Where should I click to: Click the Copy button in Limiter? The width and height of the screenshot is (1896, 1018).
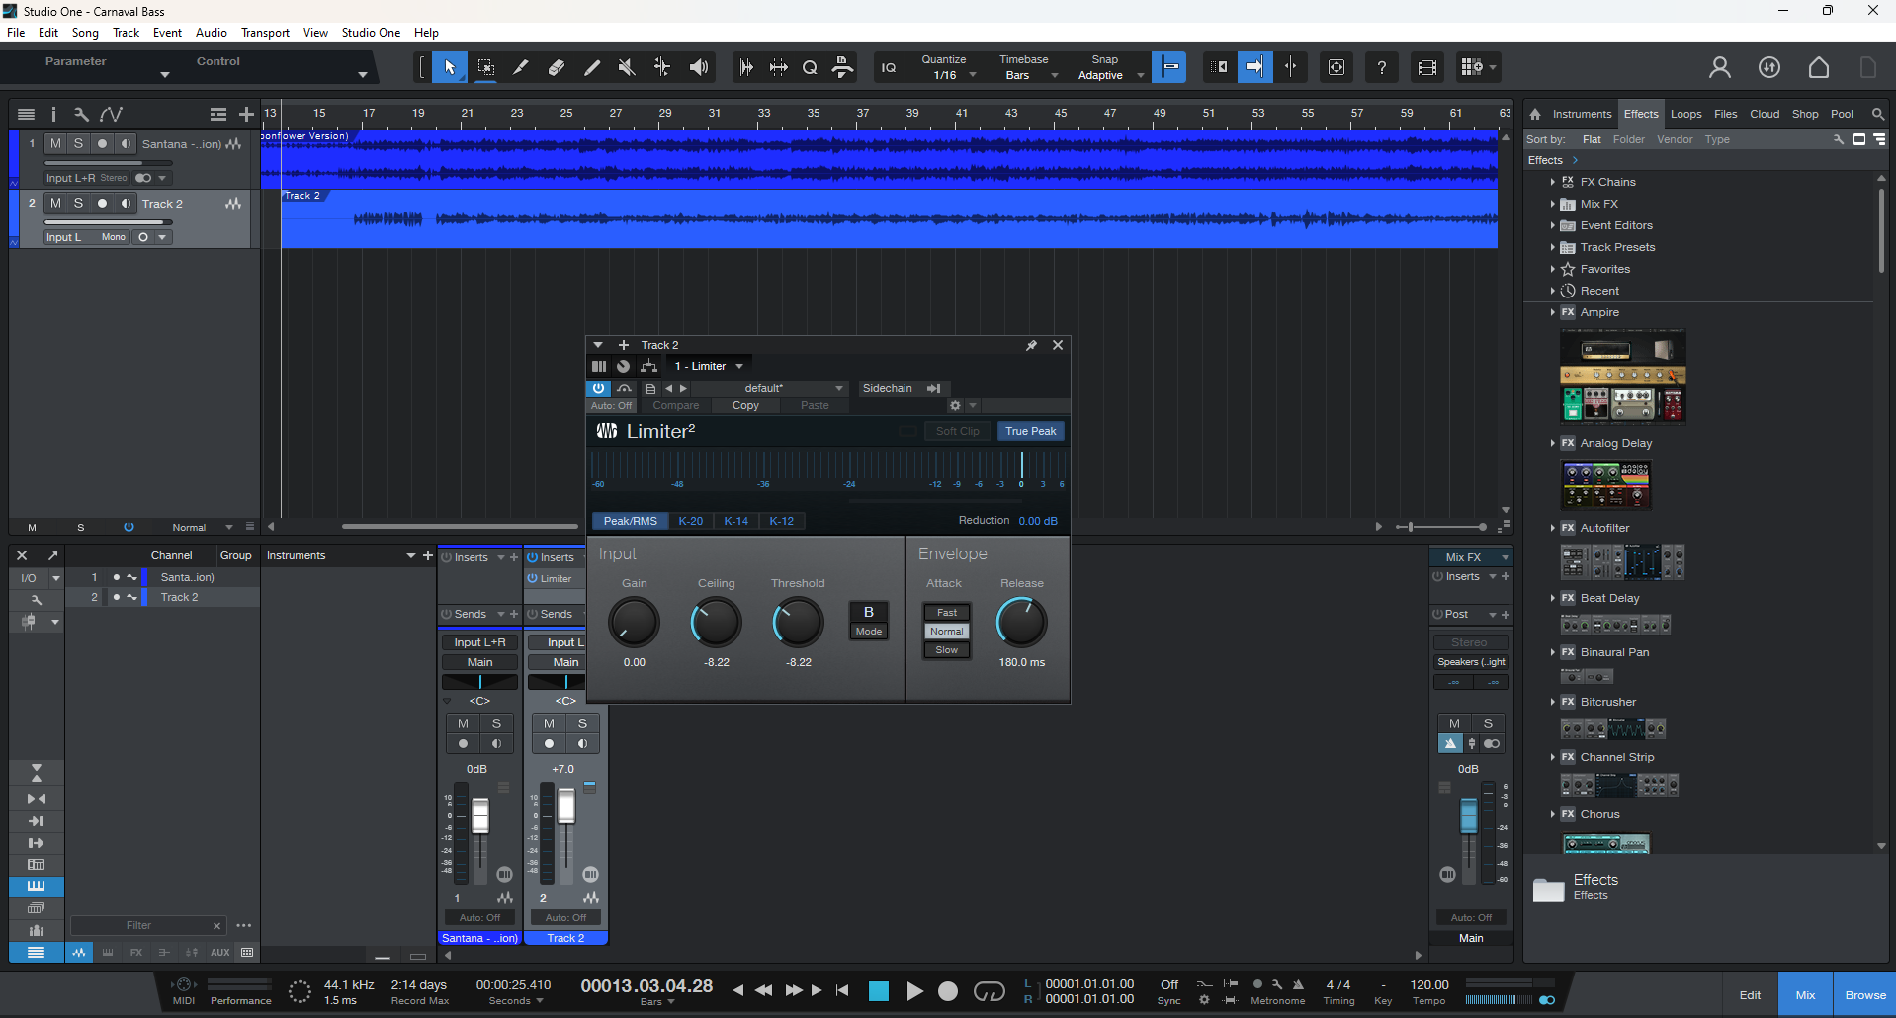745,405
